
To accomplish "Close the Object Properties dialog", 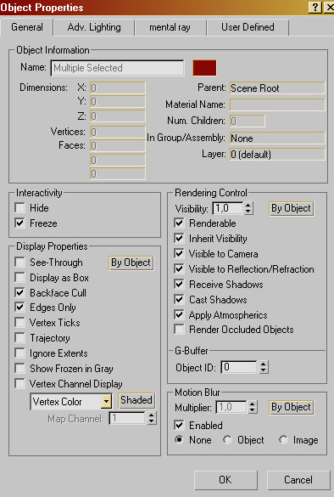I will (x=329, y=7).
